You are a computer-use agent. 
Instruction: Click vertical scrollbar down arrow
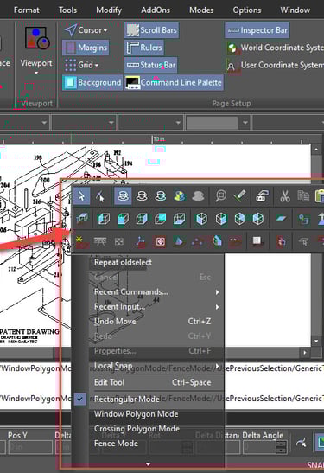pyautogui.click(x=316, y=342)
